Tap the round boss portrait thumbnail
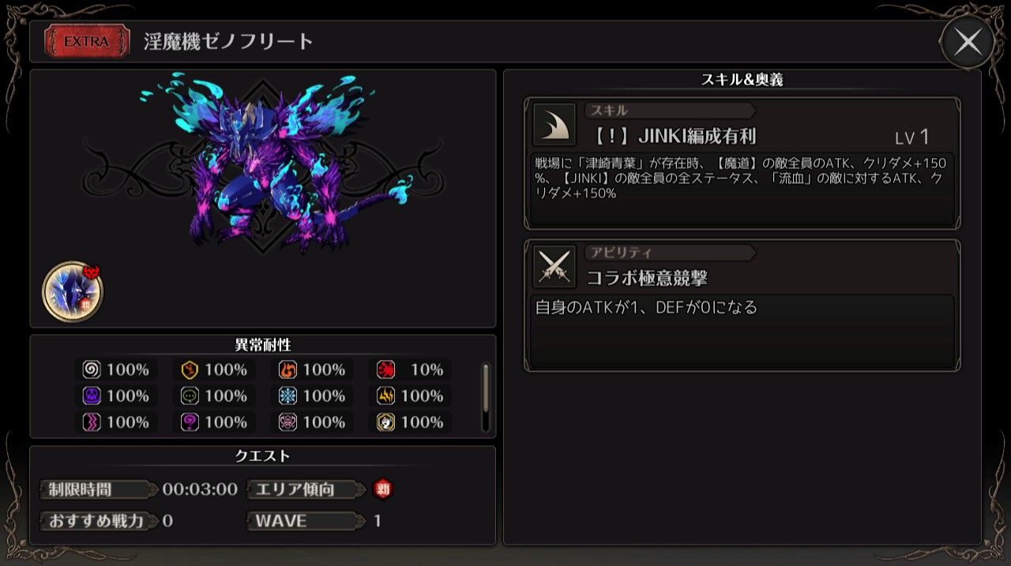 click(72, 291)
